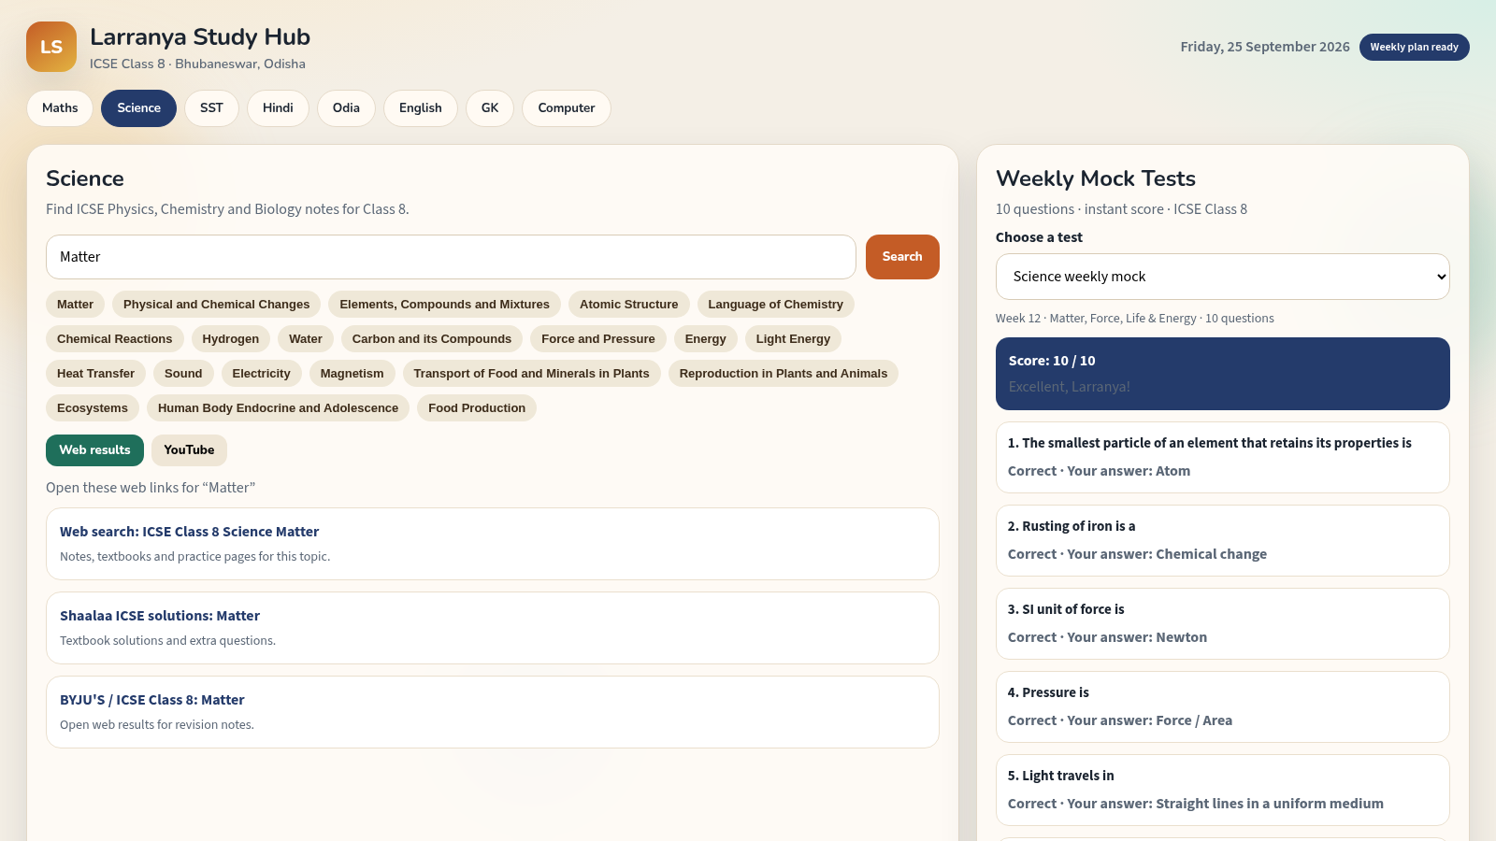1496x841 pixels.
Task: Toggle the Web results filter
Action: [94, 450]
